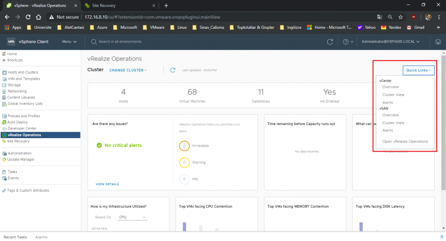The image size is (446, 241).
Task: Open the help question mark icon
Action: [346, 42]
